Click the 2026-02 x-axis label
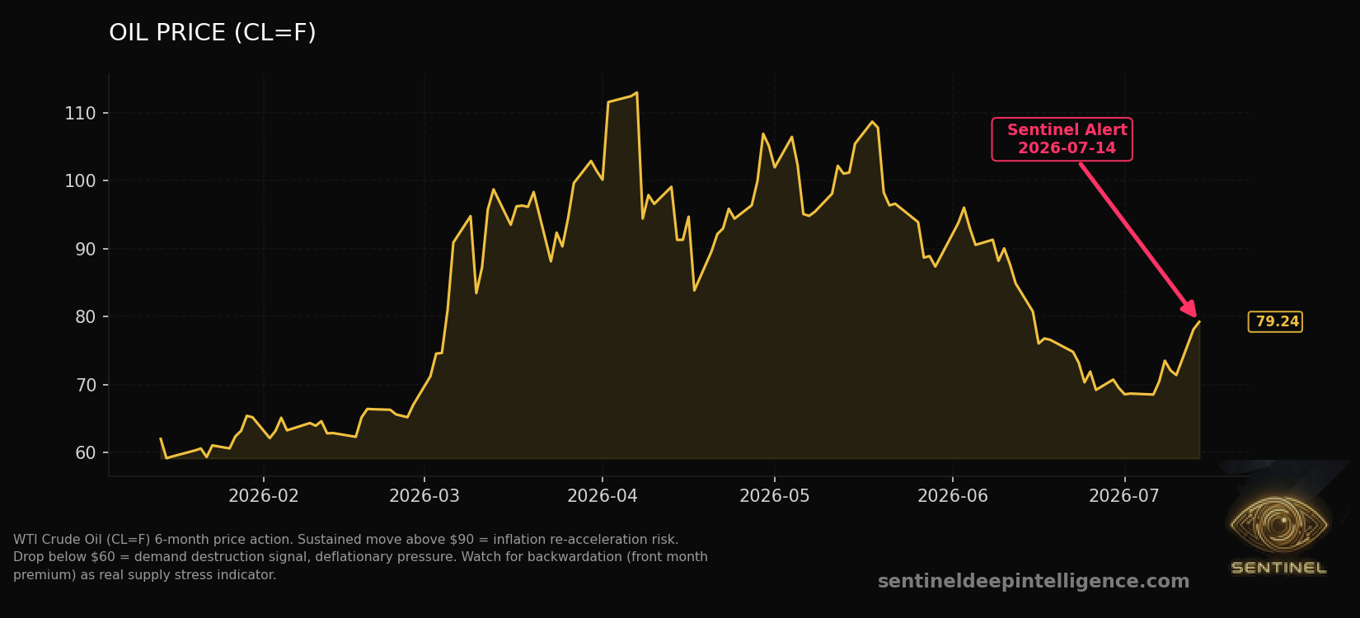This screenshot has width=1360, height=618. pos(264,496)
